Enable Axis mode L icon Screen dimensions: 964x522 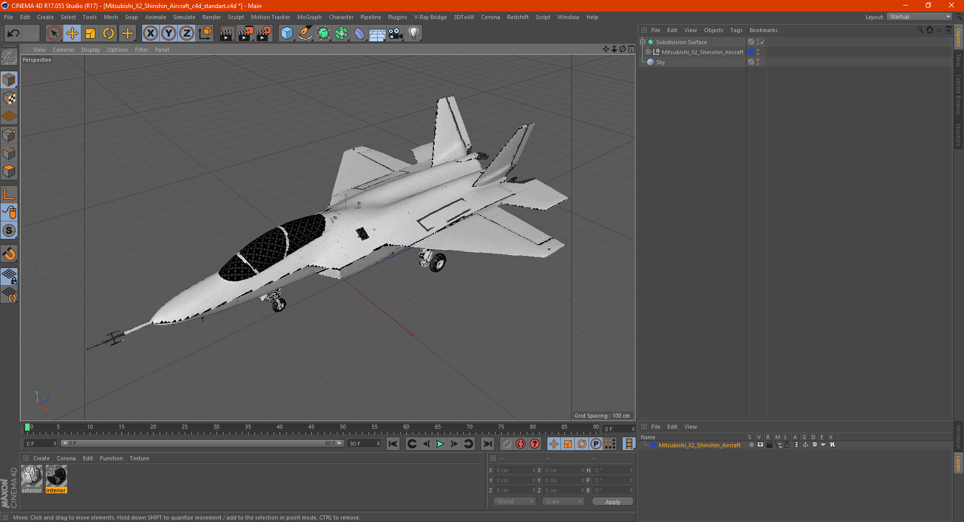tap(9, 194)
